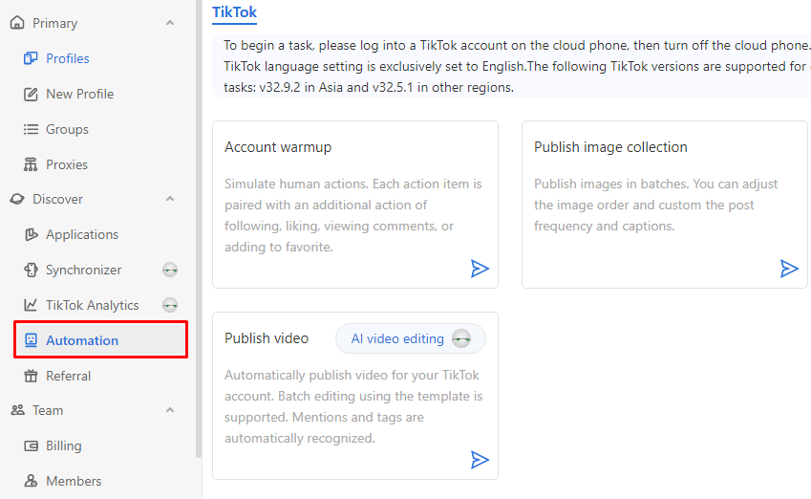Click Automatically publish video description
The image size is (811, 499).
(x=353, y=406)
